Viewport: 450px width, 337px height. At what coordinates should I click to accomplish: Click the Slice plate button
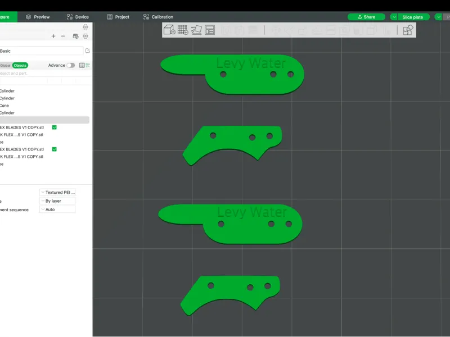413,17
